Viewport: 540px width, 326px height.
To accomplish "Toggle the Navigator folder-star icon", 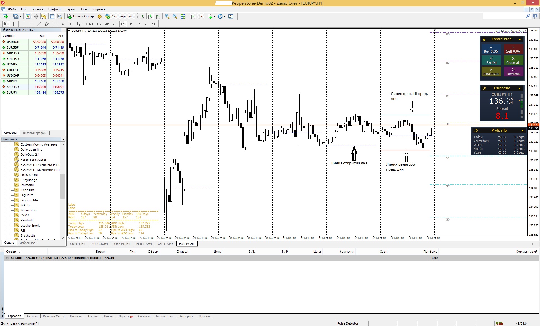I will tap(44, 16).
